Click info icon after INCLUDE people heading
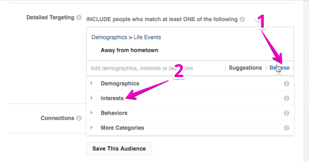This screenshot has height=162, width=309. click(242, 19)
